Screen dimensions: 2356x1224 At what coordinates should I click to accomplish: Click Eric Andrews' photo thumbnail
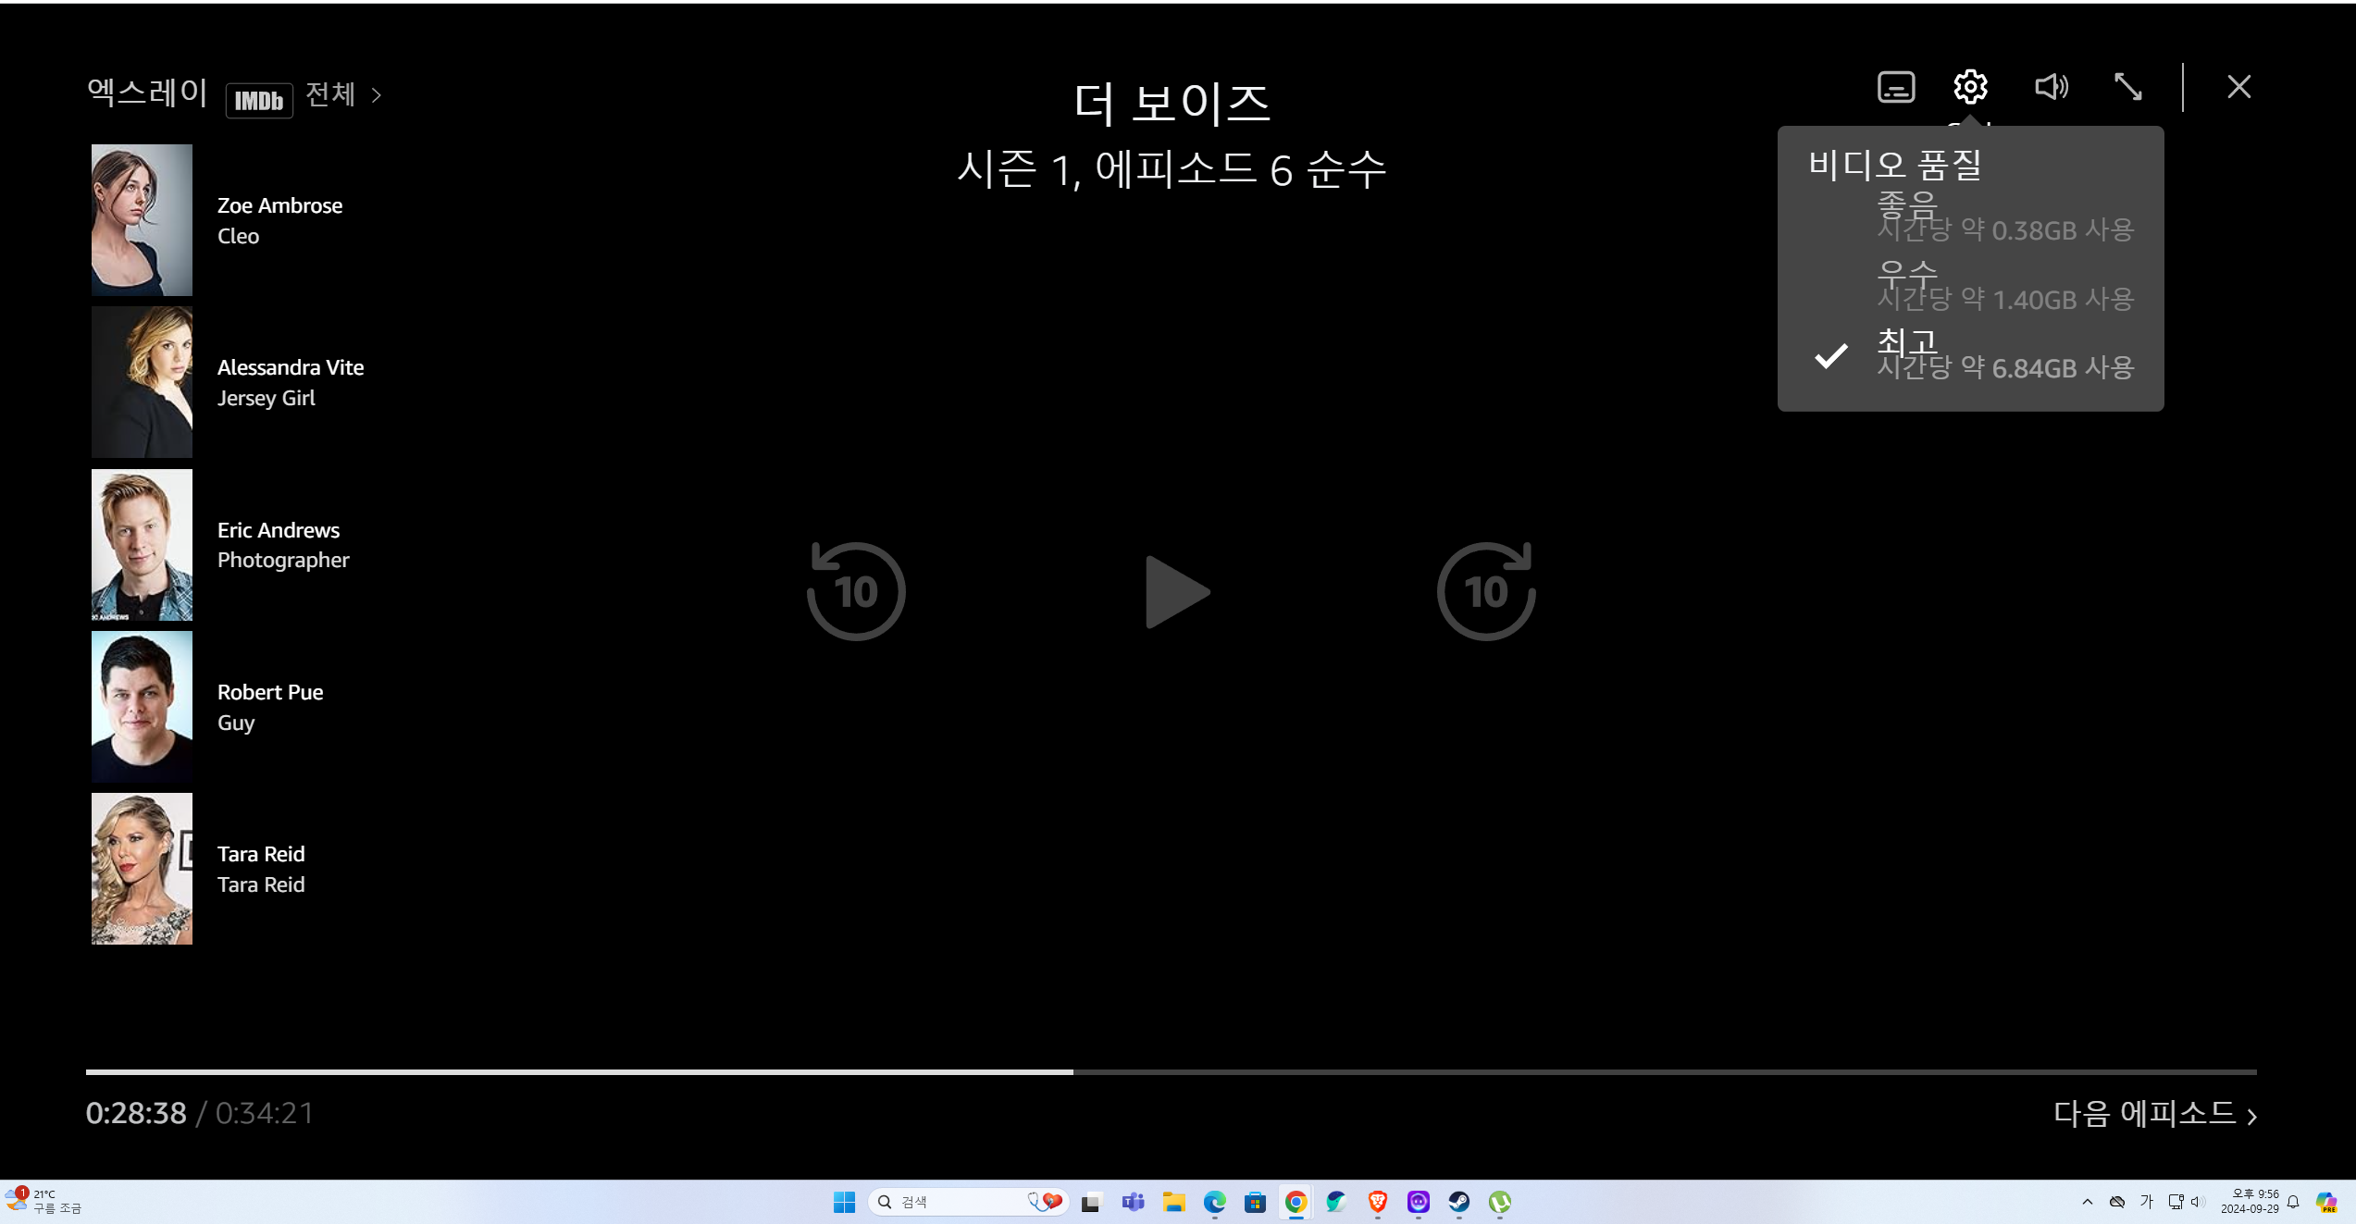142,544
